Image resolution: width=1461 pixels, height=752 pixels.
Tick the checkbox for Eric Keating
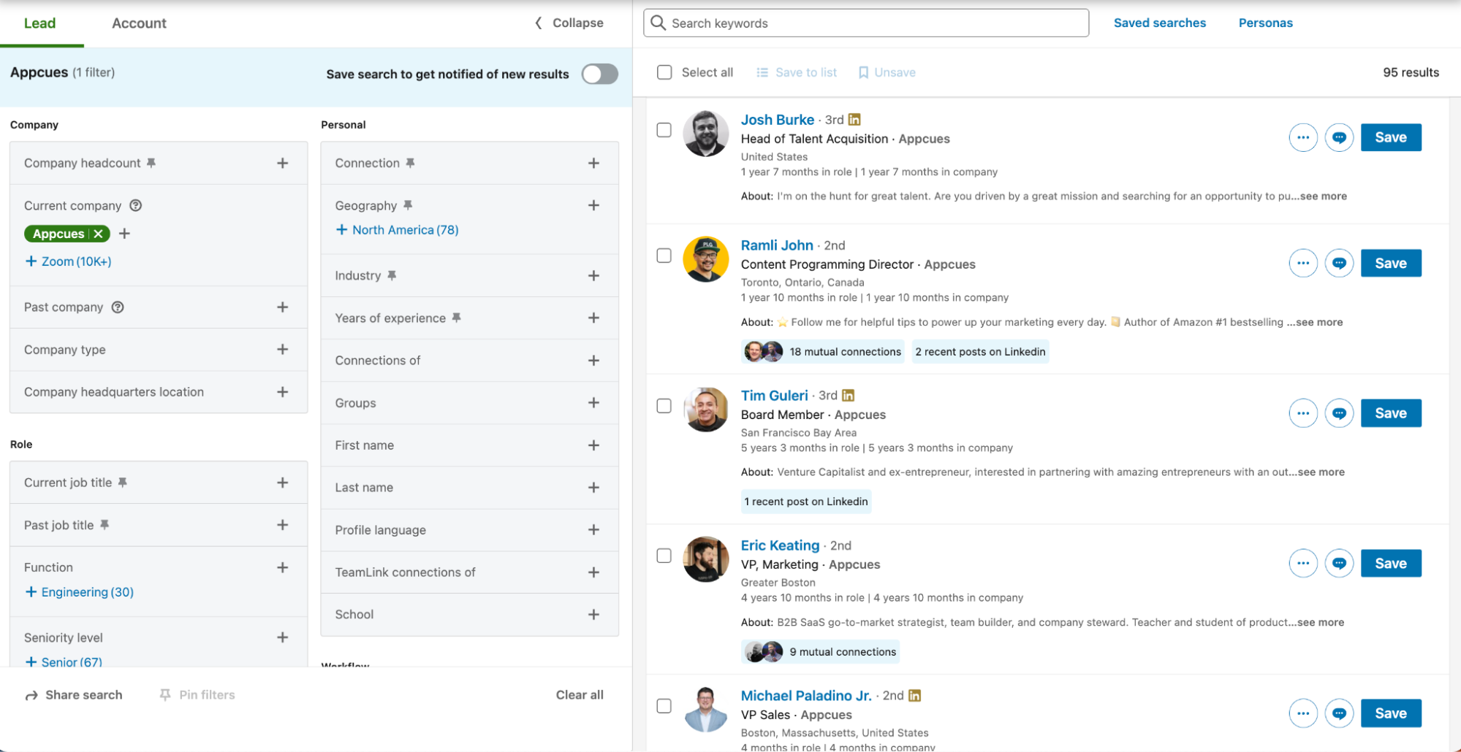[x=664, y=556]
